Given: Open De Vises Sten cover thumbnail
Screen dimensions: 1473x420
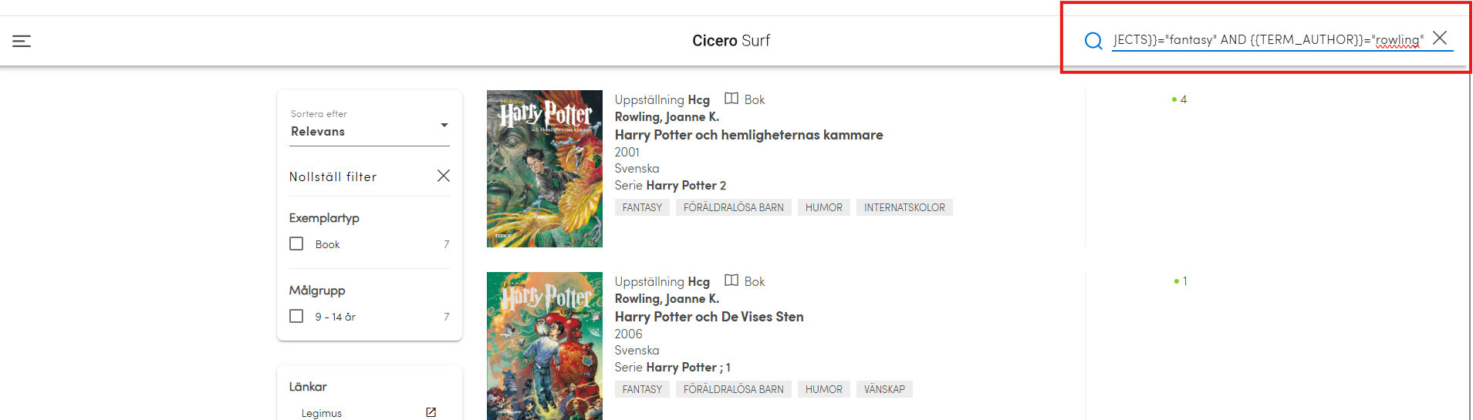Looking at the screenshot, I should tap(545, 346).
